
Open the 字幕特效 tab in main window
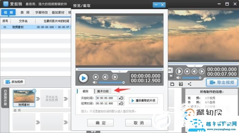tap(41, 12)
